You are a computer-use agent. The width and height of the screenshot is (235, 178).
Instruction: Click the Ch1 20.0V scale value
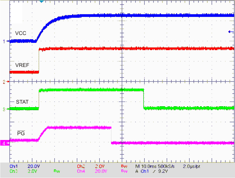34,166
